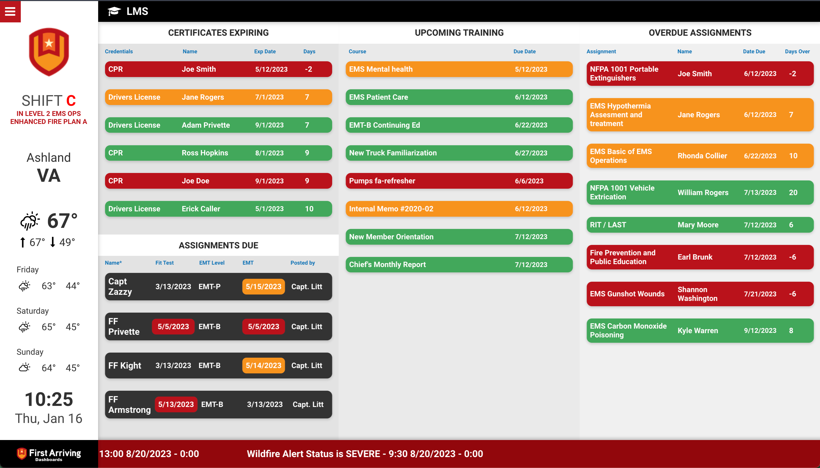Select Joe Smith's expiring CPR certificate row
Image resolution: width=820 pixels, height=468 pixels.
point(218,69)
